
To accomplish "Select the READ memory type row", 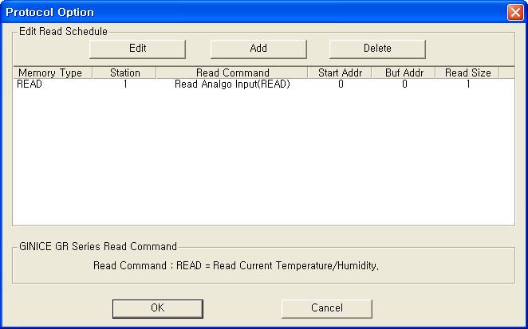I will pos(30,84).
